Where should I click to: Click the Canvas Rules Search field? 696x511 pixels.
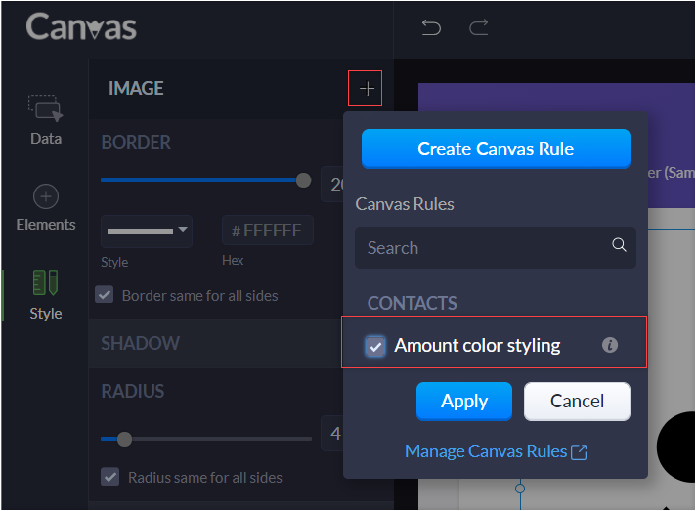(496, 247)
